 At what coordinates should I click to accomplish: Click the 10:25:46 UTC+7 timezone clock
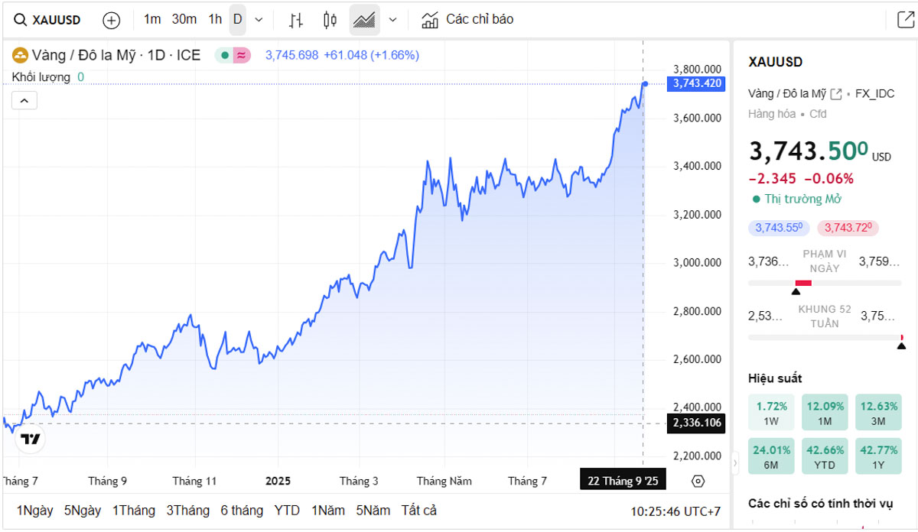[x=675, y=511]
